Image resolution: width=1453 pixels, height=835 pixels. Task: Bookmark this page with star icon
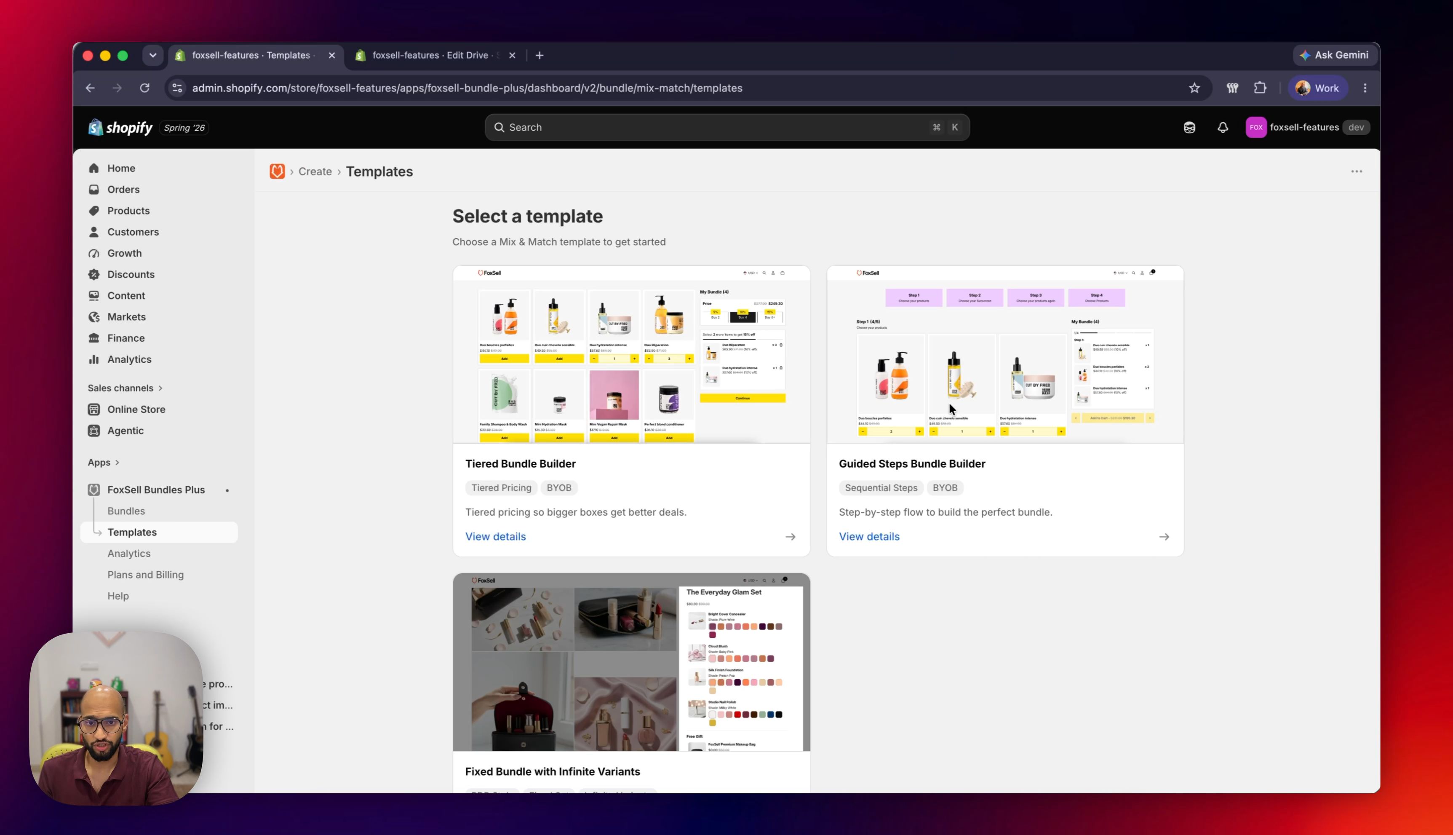pyautogui.click(x=1194, y=88)
